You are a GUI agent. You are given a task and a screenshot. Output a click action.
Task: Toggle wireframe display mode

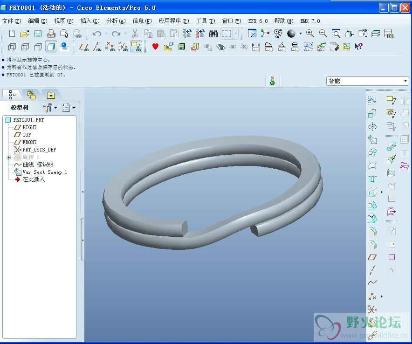12,47
